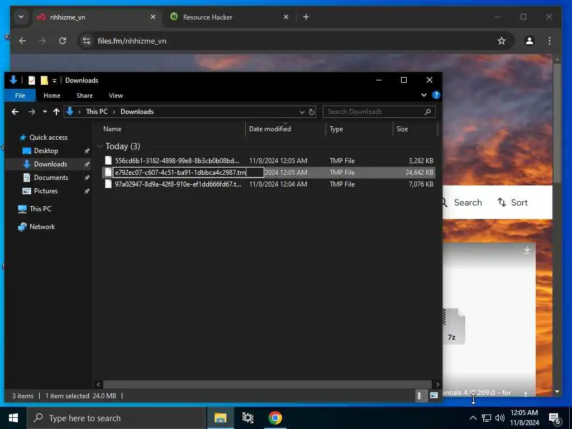Image resolution: width=572 pixels, height=429 pixels.
Task: Open File Explorer from the taskbar
Action: tap(220, 418)
